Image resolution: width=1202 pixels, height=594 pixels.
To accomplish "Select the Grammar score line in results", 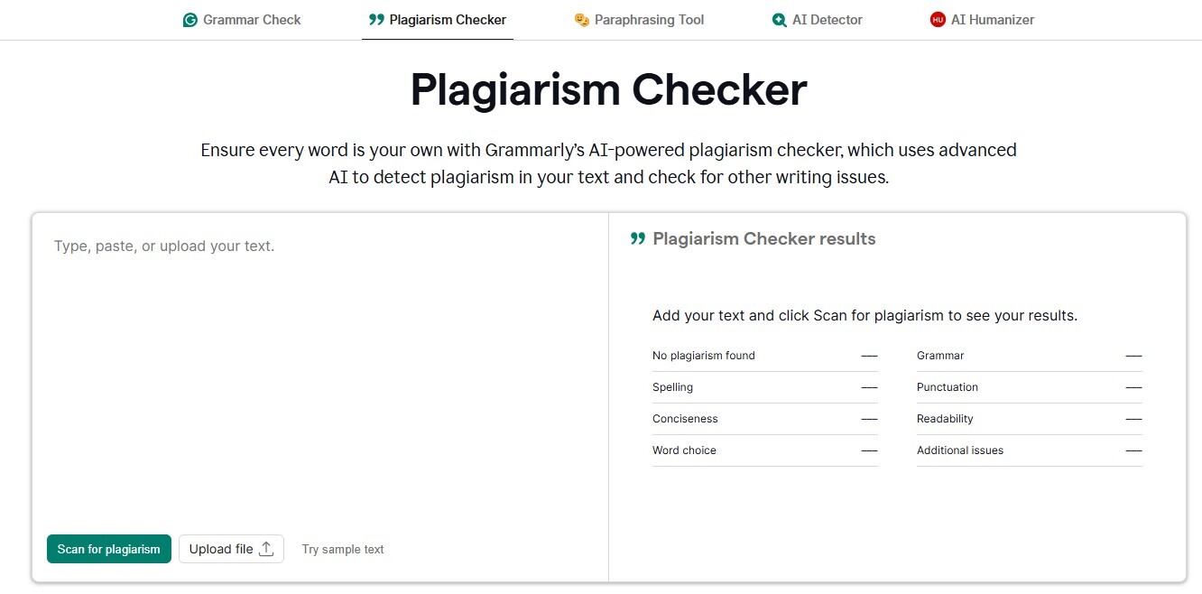I will [x=1029, y=355].
